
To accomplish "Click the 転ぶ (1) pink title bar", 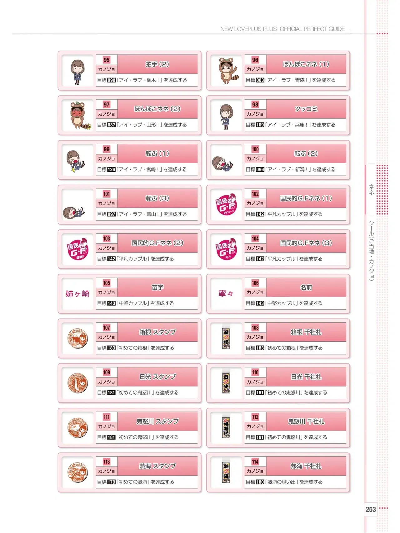I will pos(157,154).
